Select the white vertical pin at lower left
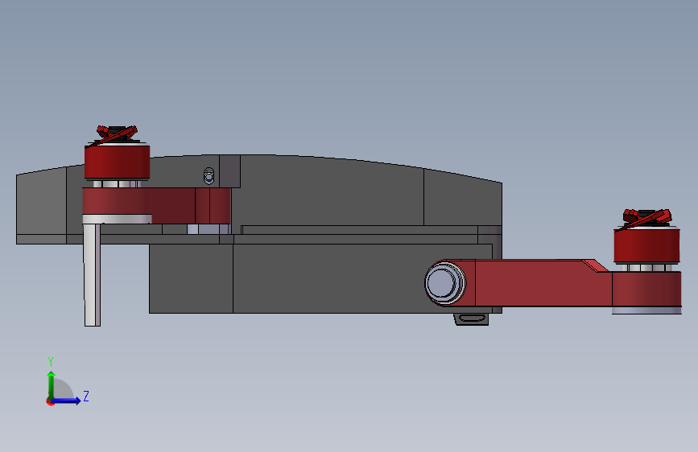This screenshot has width=698, height=452. tap(92, 274)
